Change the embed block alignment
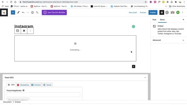Viewport: 187px width, 105px height. coord(24,31)
